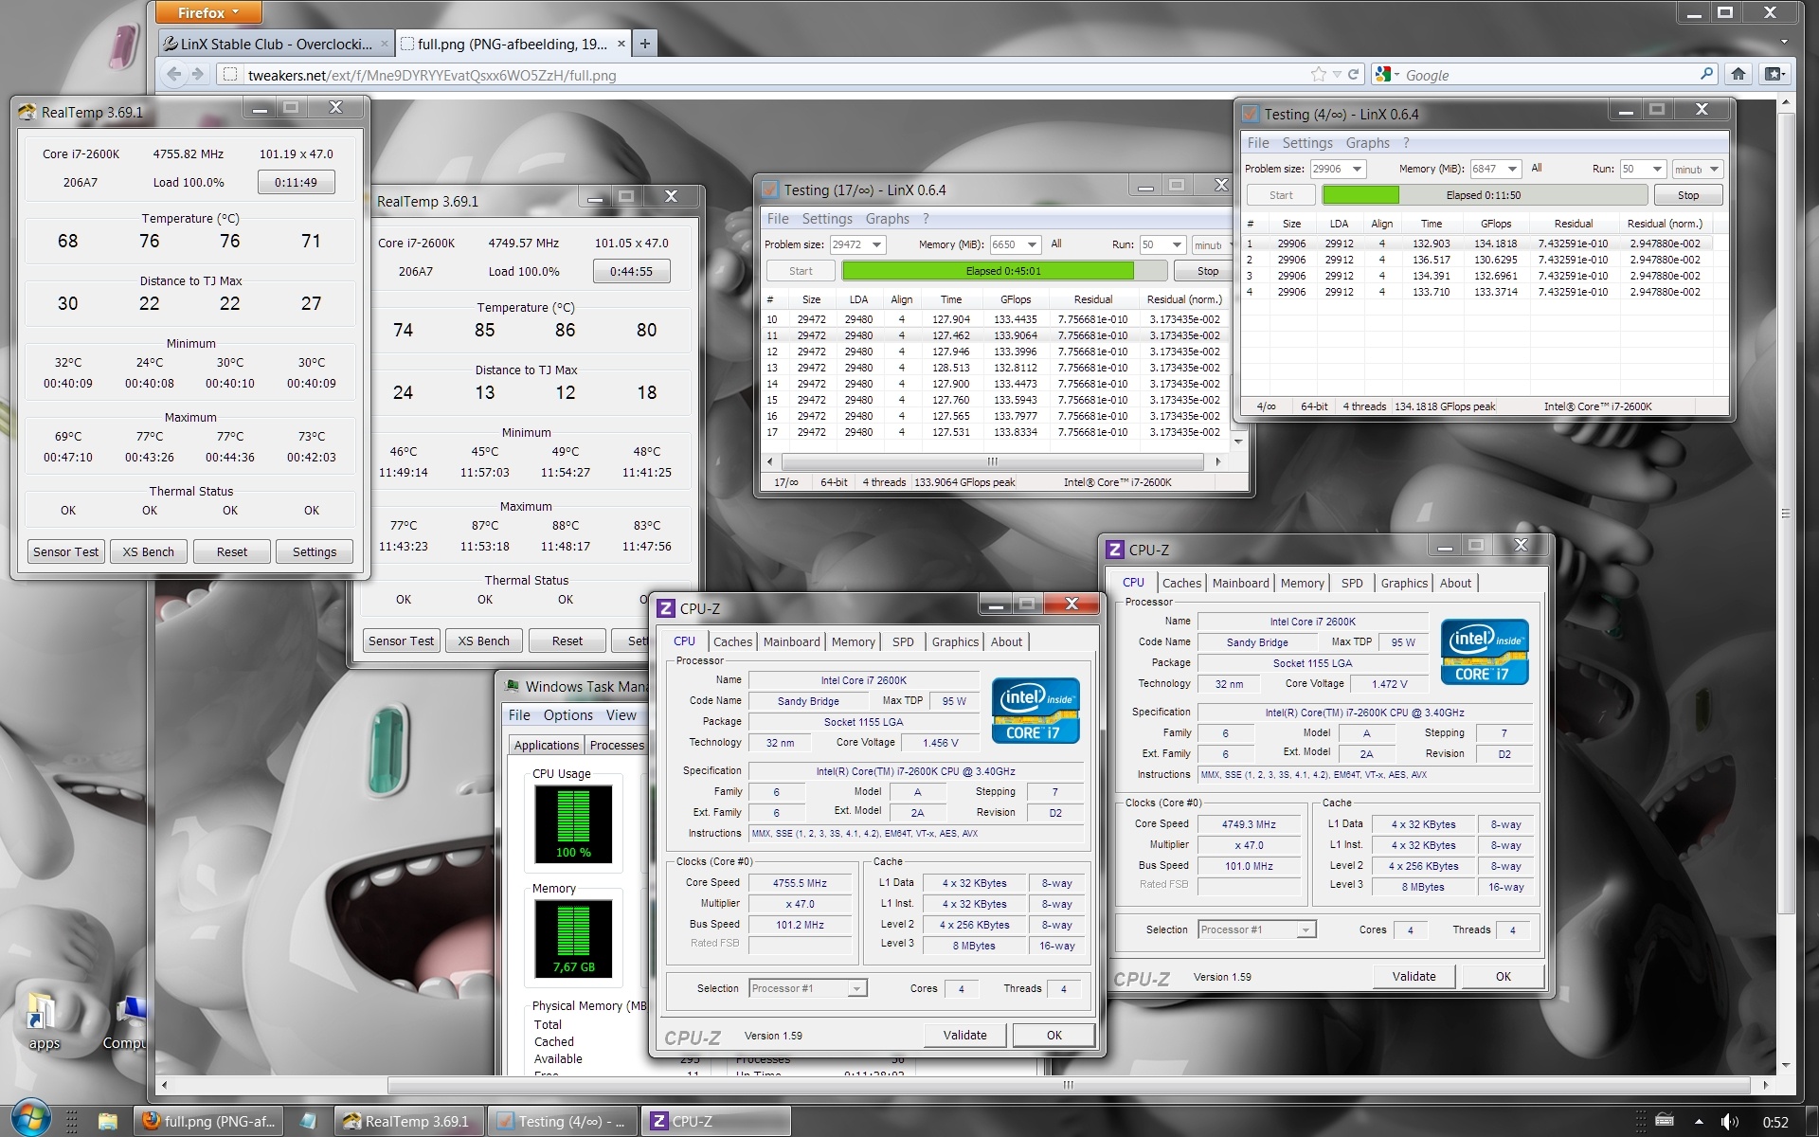Click the browser back arrow
This screenshot has height=1137, width=1819.
click(x=173, y=74)
